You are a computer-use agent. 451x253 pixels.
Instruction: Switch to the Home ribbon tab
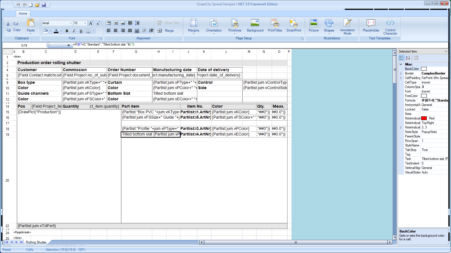pos(23,13)
